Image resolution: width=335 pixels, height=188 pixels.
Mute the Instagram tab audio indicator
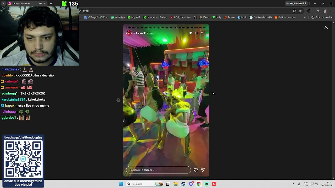[40, 4]
